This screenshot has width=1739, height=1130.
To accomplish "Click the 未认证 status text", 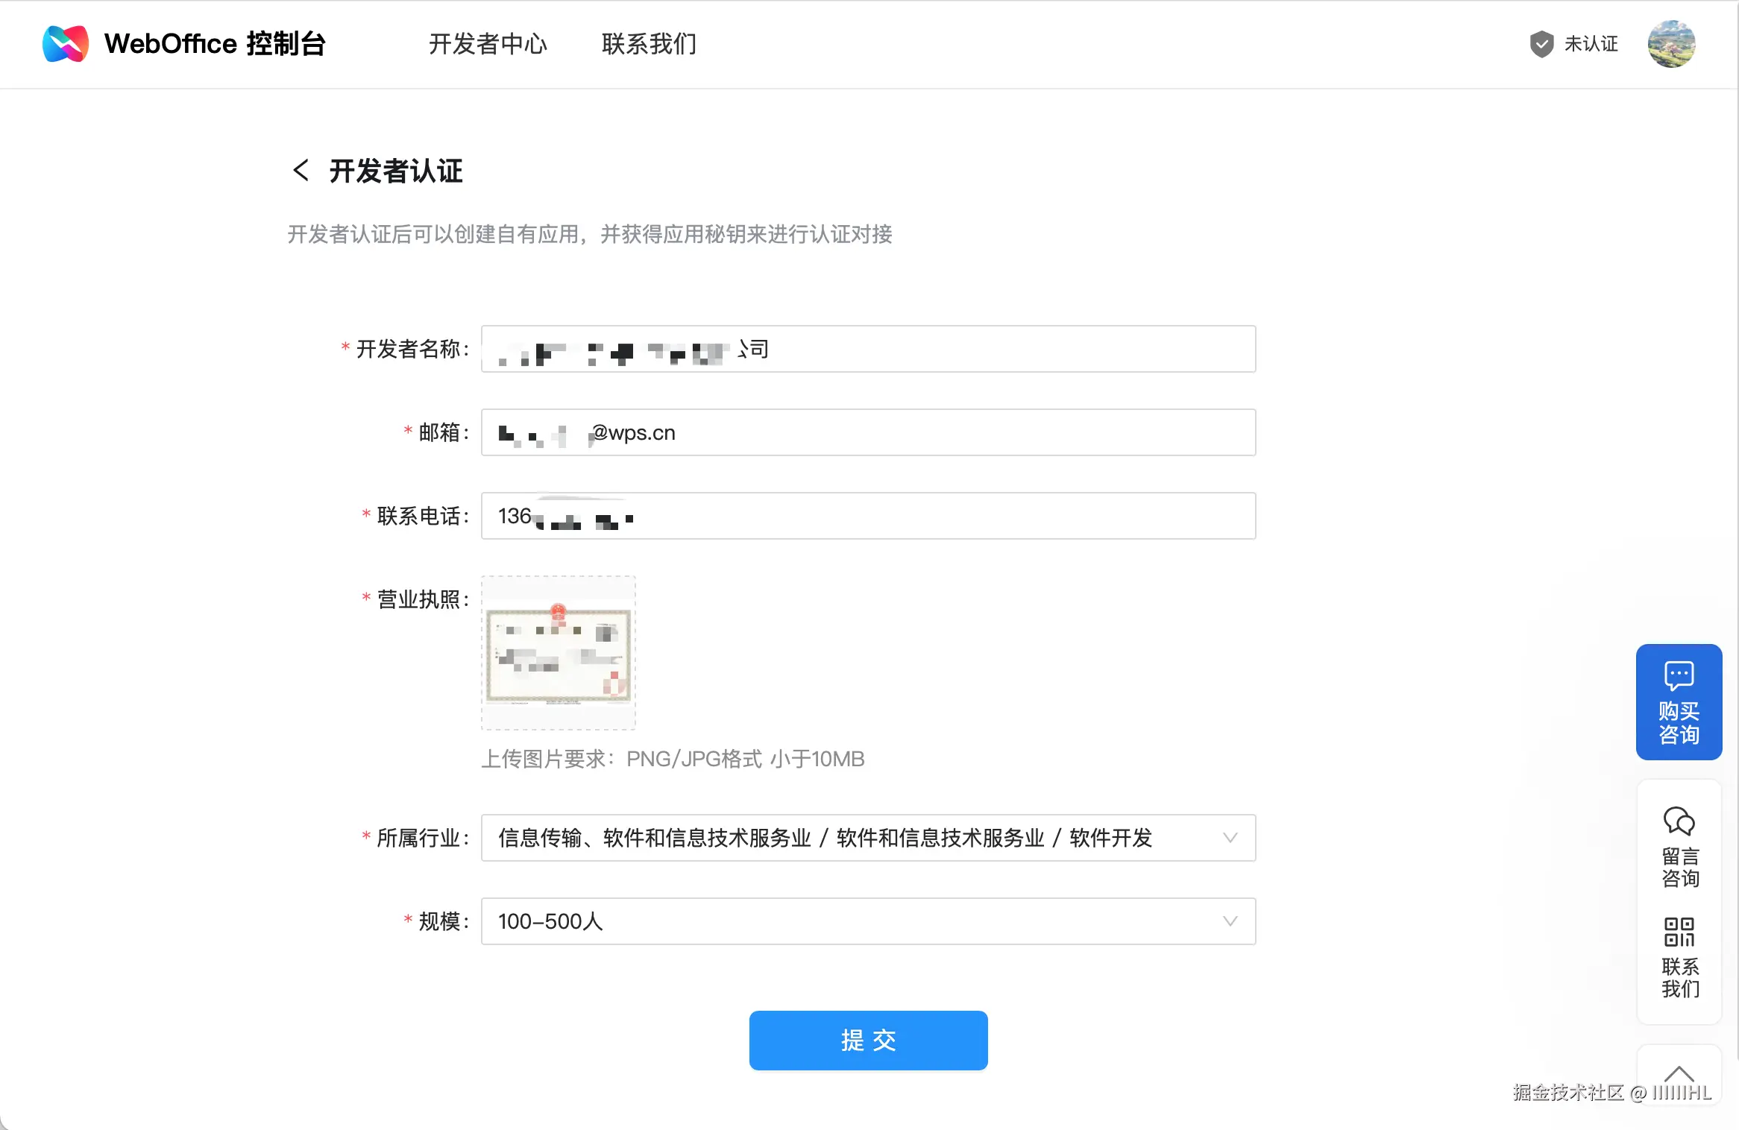I will pos(1591,44).
